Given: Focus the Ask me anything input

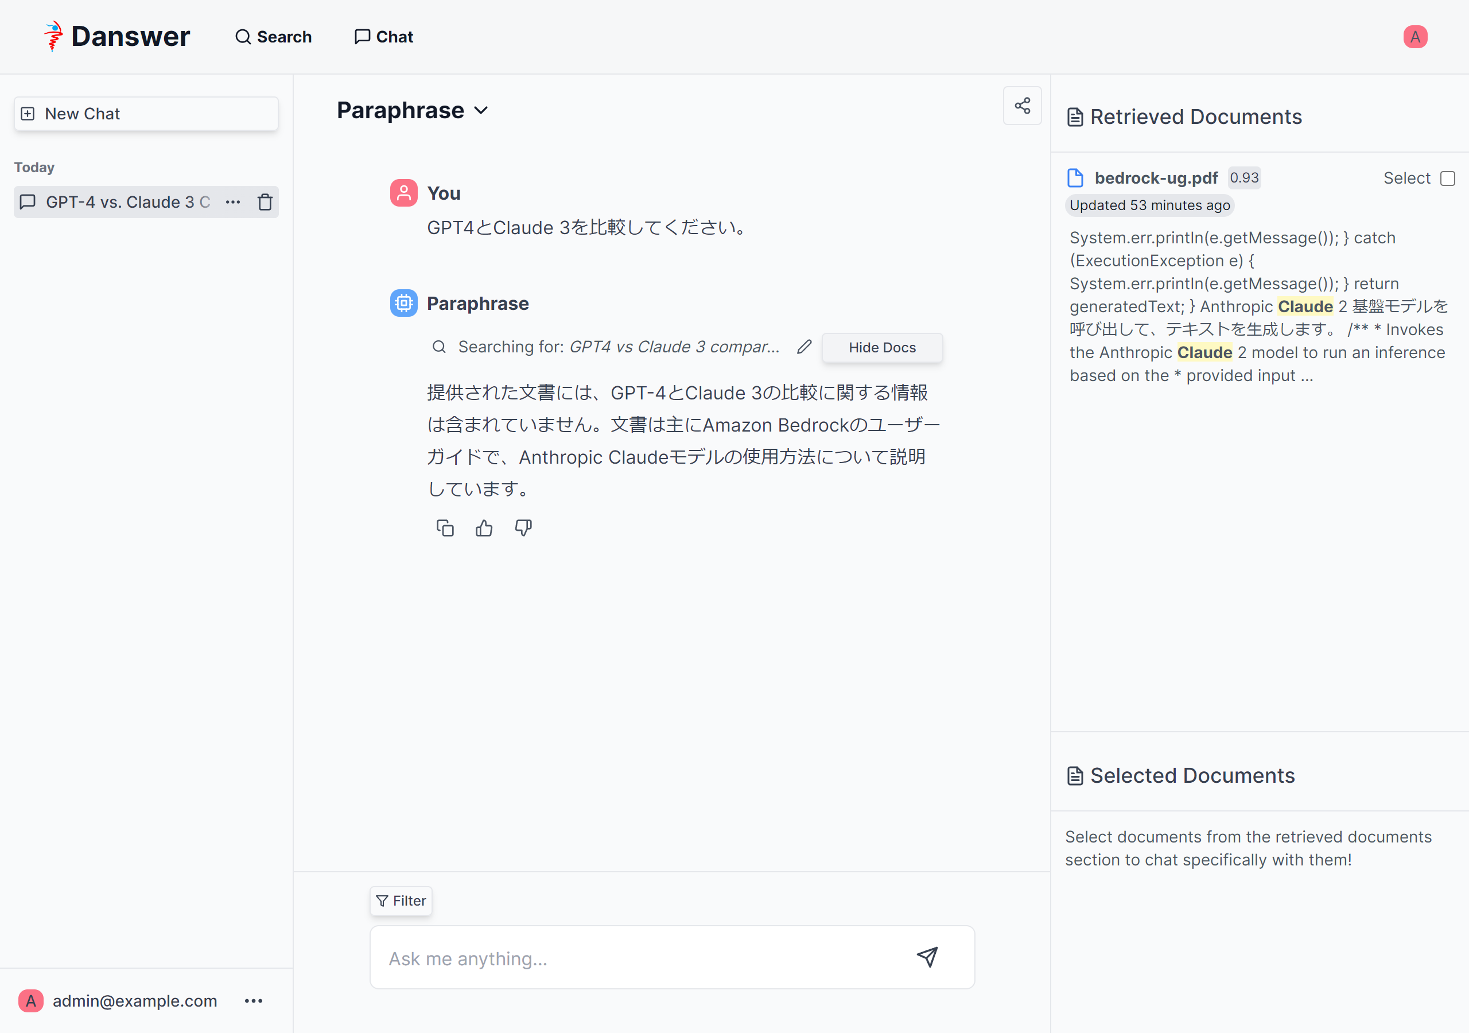Looking at the screenshot, I should click(x=640, y=957).
